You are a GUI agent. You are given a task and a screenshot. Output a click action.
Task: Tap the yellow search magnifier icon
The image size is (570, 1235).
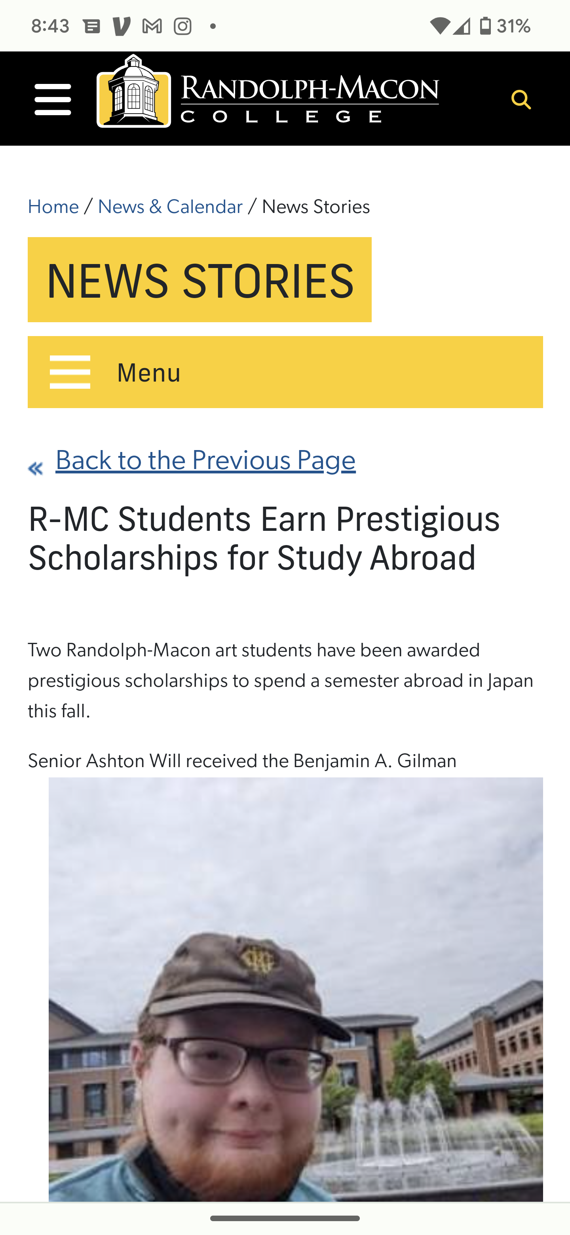[521, 100]
